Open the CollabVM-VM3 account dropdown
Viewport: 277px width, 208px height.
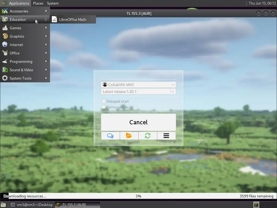(x=138, y=84)
